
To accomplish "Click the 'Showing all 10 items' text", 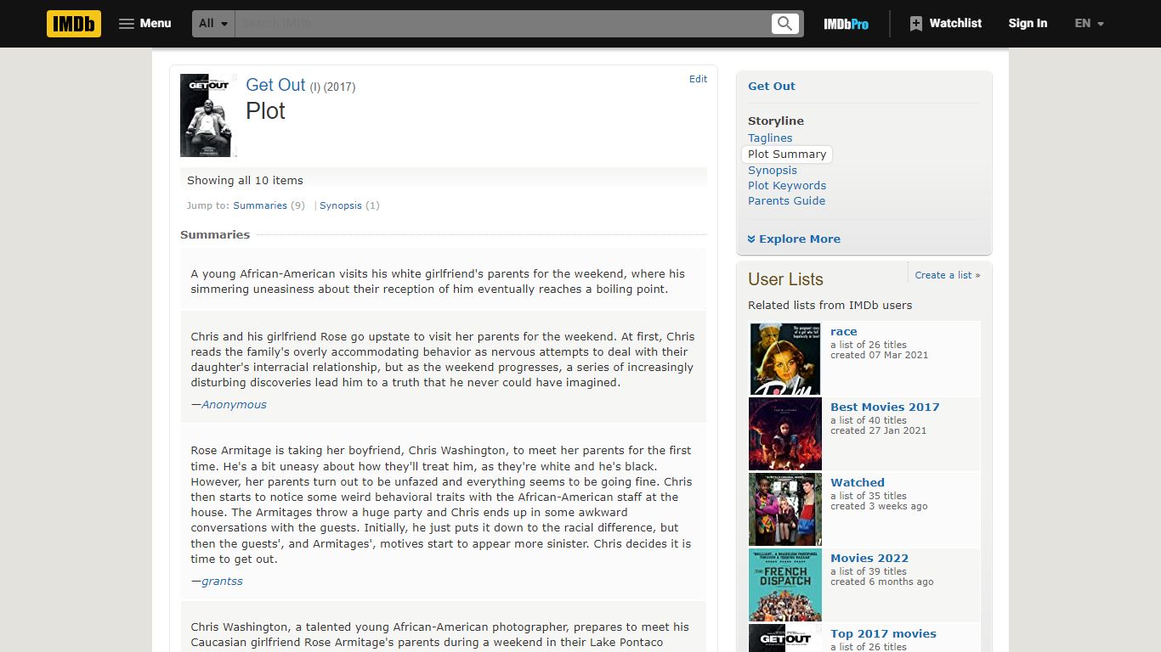I will [245, 180].
